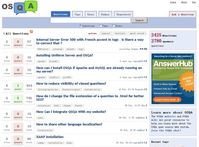Image resolution: width=199 pixels, height=147 pixels.
Task: Open the faq link
Action: tap(194, 2)
